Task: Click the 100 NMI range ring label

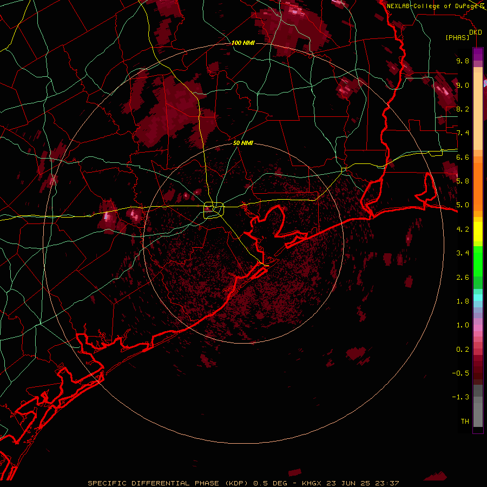Action: tap(243, 43)
